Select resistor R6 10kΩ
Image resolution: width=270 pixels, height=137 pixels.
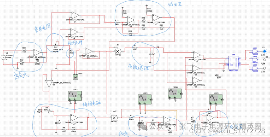(64, 129)
